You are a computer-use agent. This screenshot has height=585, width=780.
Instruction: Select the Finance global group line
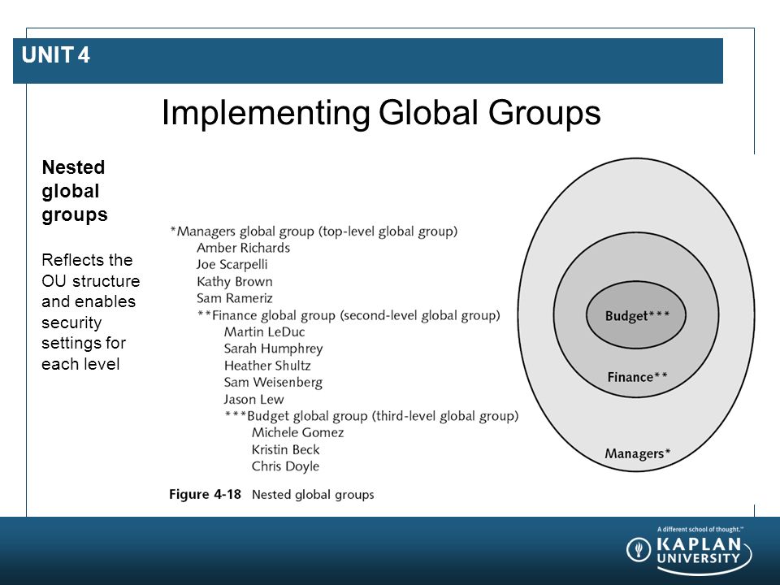(349, 315)
